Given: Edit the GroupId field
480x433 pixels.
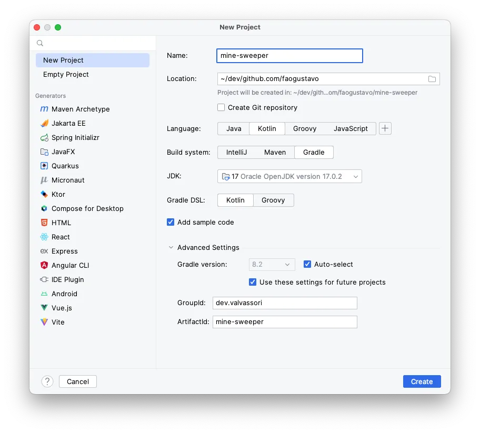Looking at the screenshot, I should [x=285, y=303].
